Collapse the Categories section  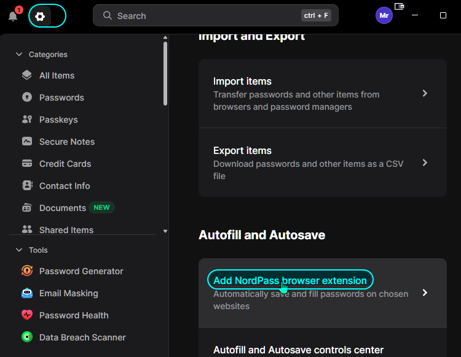19,54
